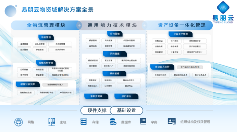Click the 存储 storage stack icon
237x132 pixels.
click(x=84, y=122)
